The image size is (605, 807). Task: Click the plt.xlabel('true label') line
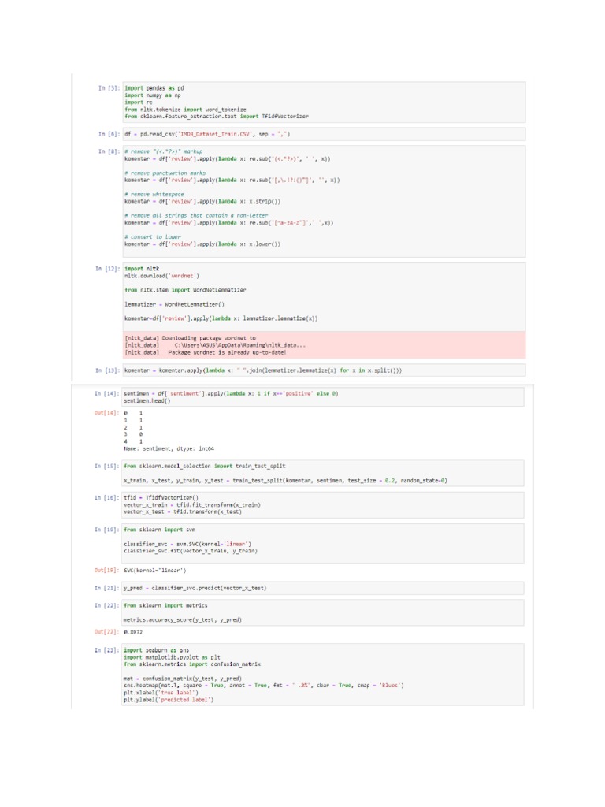tap(161, 692)
